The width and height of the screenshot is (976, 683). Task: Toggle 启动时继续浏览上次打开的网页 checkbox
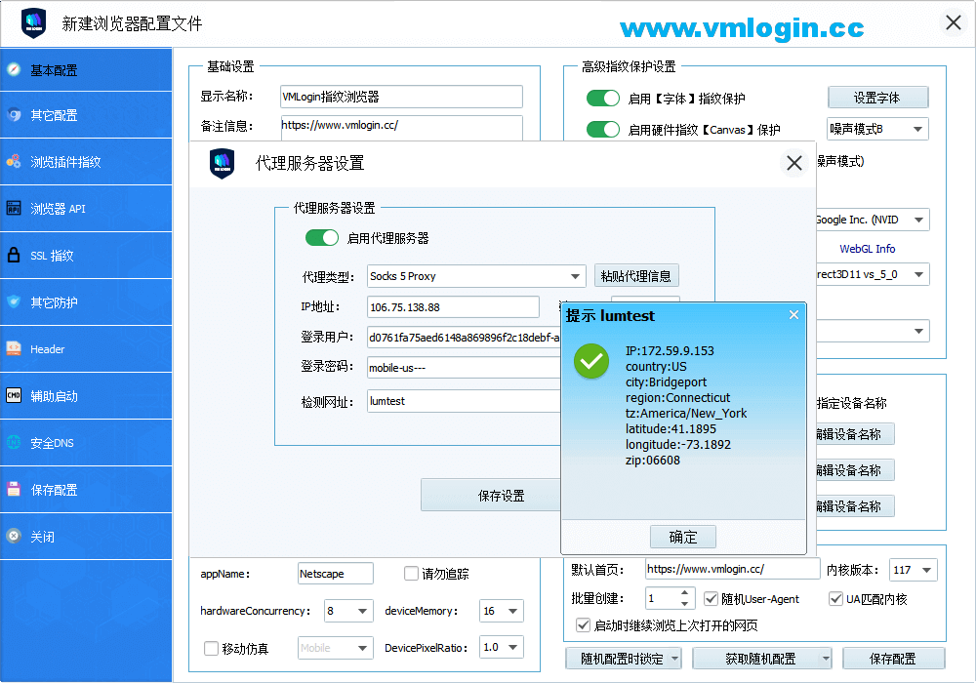tap(584, 625)
